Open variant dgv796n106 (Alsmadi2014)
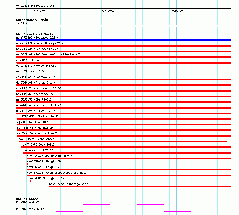The width and height of the screenshot is (239, 215). point(35,83)
